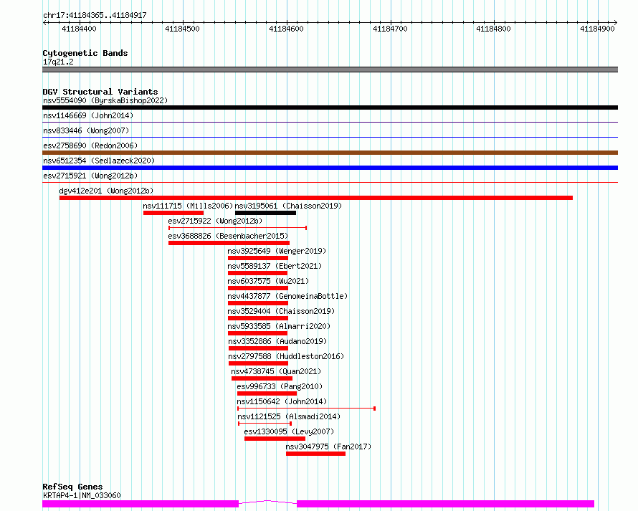Click the gray 17q21.2 cytogenetic band bar
The image size is (638, 511).
click(x=330, y=70)
